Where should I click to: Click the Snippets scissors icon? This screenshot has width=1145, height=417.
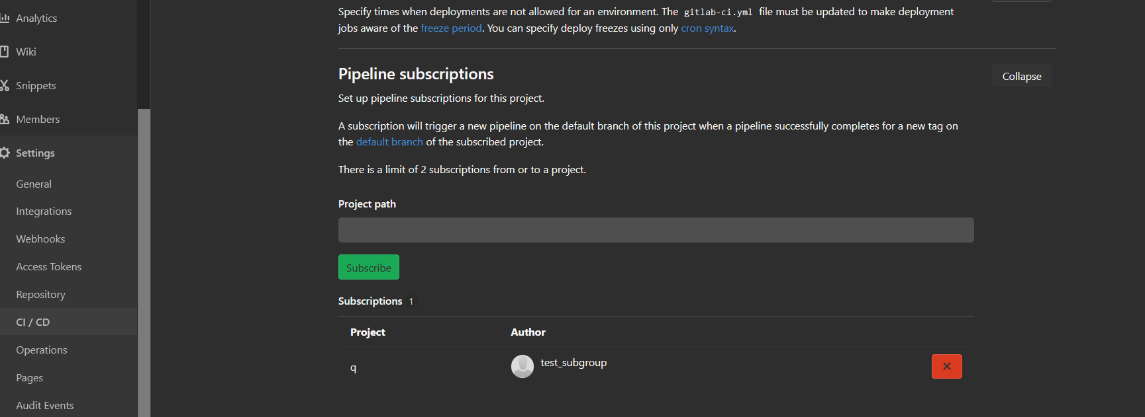click(x=5, y=85)
